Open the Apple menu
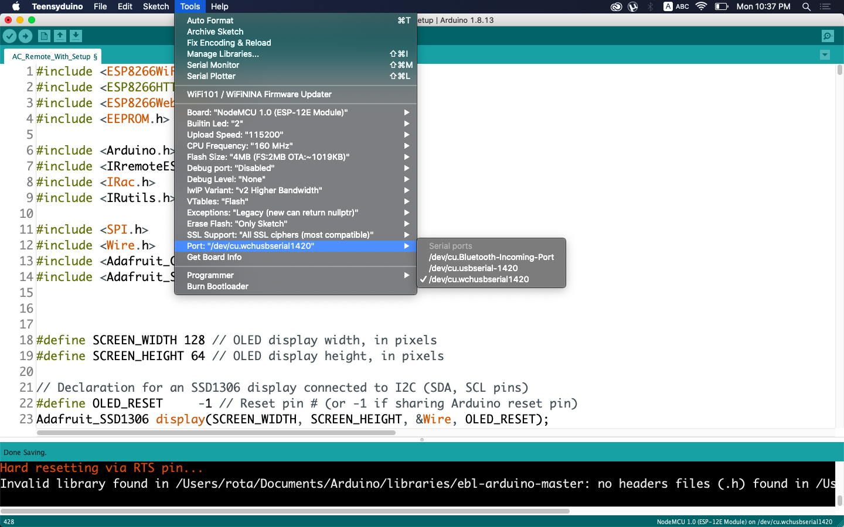 click(x=16, y=6)
